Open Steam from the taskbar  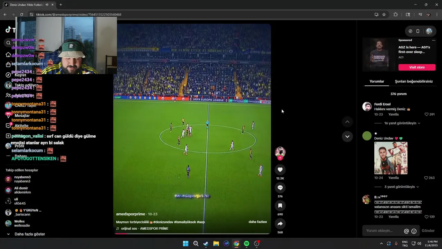[x=206, y=243]
